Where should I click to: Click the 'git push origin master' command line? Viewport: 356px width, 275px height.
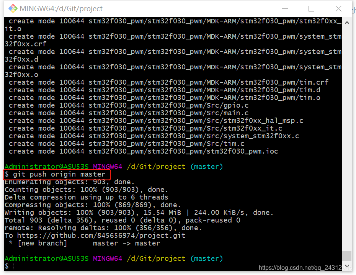click(55, 174)
